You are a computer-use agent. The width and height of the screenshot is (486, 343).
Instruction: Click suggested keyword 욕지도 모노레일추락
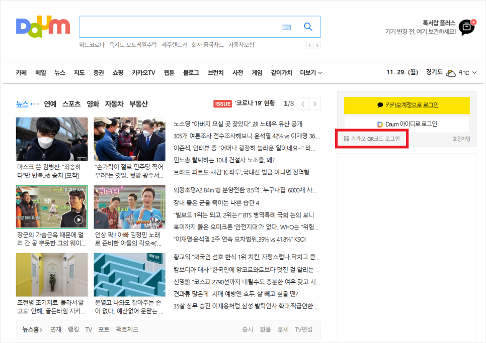point(133,45)
